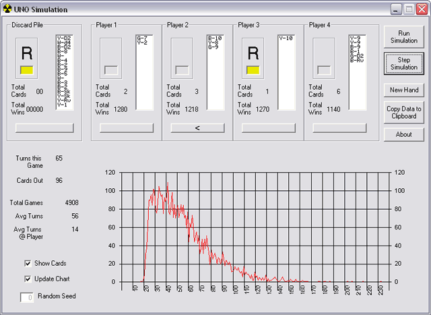Select card 'B-1' in Player 4's hand
This screenshot has height=315, width=431.
click(355, 51)
